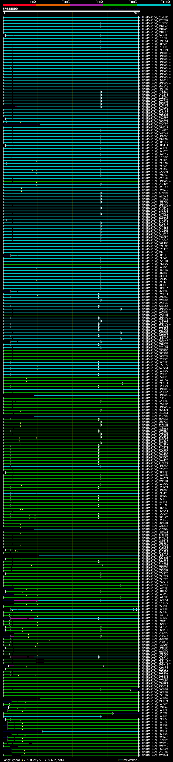Click the purple ~60% identity legend bar
The width and height of the screenshot is (173, 762).
[x=86, y=5]
